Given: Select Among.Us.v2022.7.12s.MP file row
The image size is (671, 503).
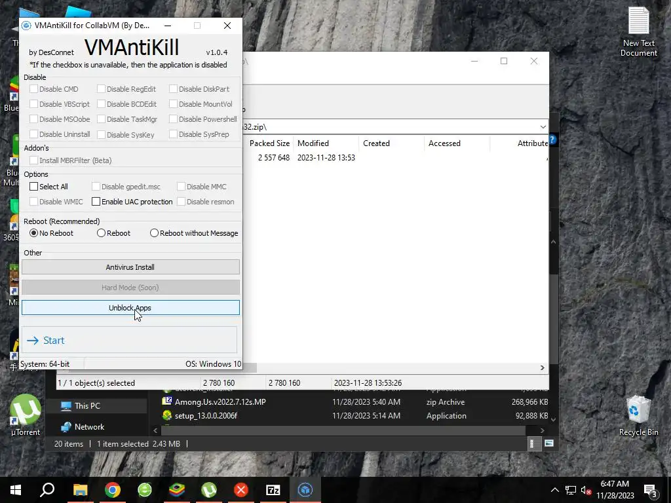Looking at the screenshot, I should 355,402.
